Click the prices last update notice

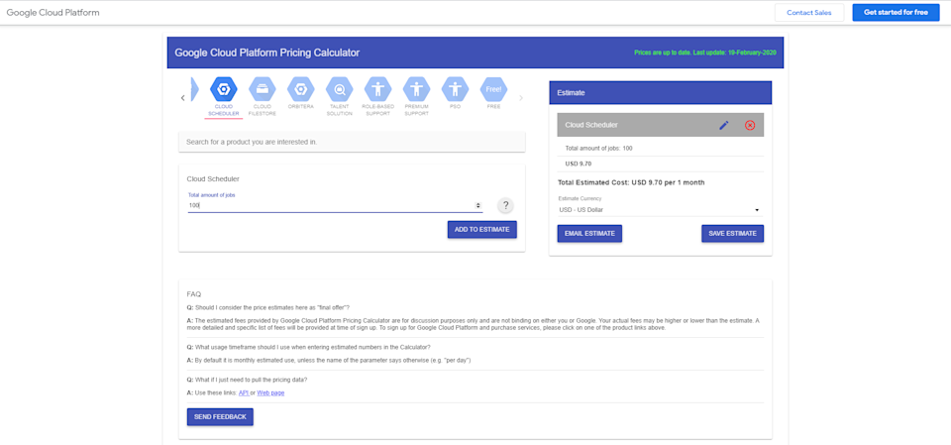click(704, 53)
